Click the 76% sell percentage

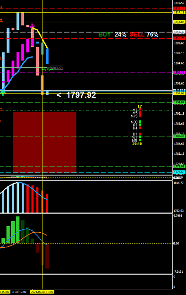(x=152, y=34)
